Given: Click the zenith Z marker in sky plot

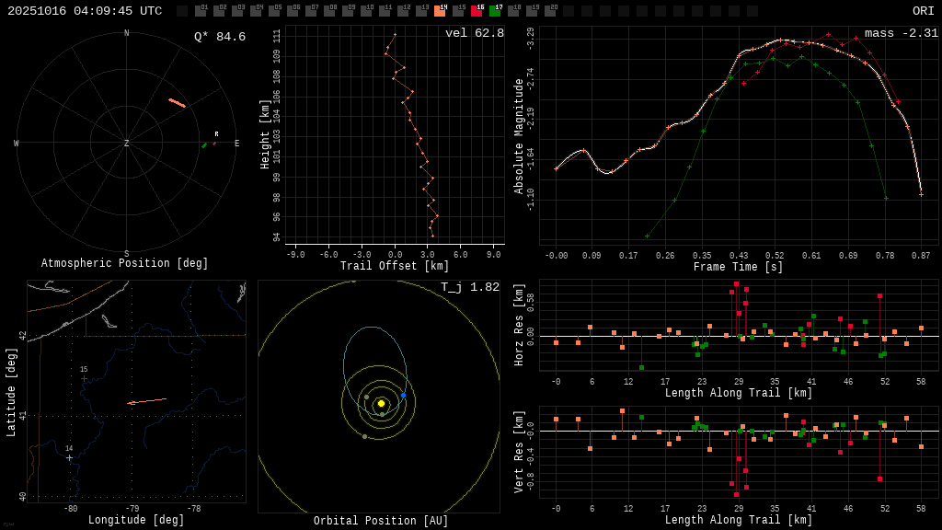Looking at the screenshot, I should point(127,144).
